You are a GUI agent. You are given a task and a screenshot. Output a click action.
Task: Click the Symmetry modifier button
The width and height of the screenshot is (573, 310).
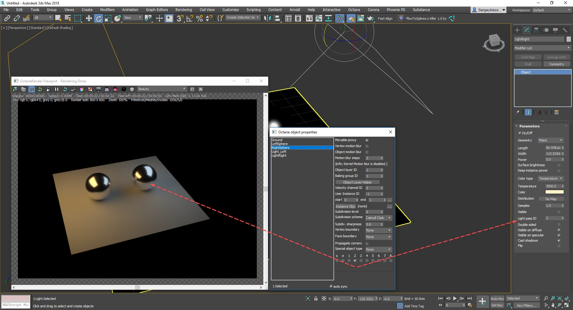tap(557, 64)
